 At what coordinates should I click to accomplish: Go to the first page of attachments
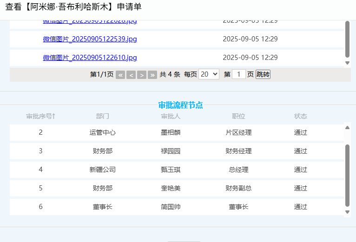(x=120, y=75)
